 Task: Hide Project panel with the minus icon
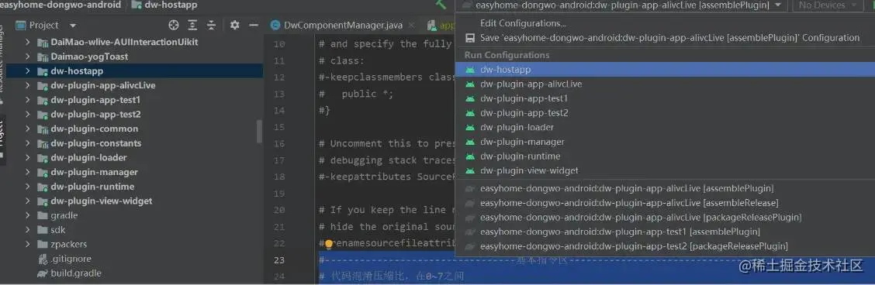[x=254, y=25]
